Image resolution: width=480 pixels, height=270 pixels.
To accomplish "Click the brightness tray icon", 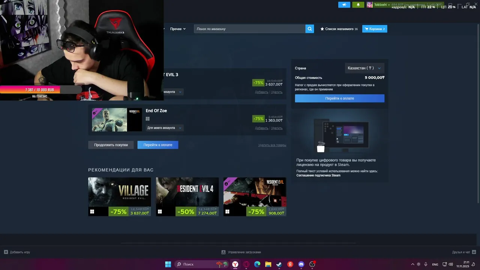I will click(x=419, y=264).
